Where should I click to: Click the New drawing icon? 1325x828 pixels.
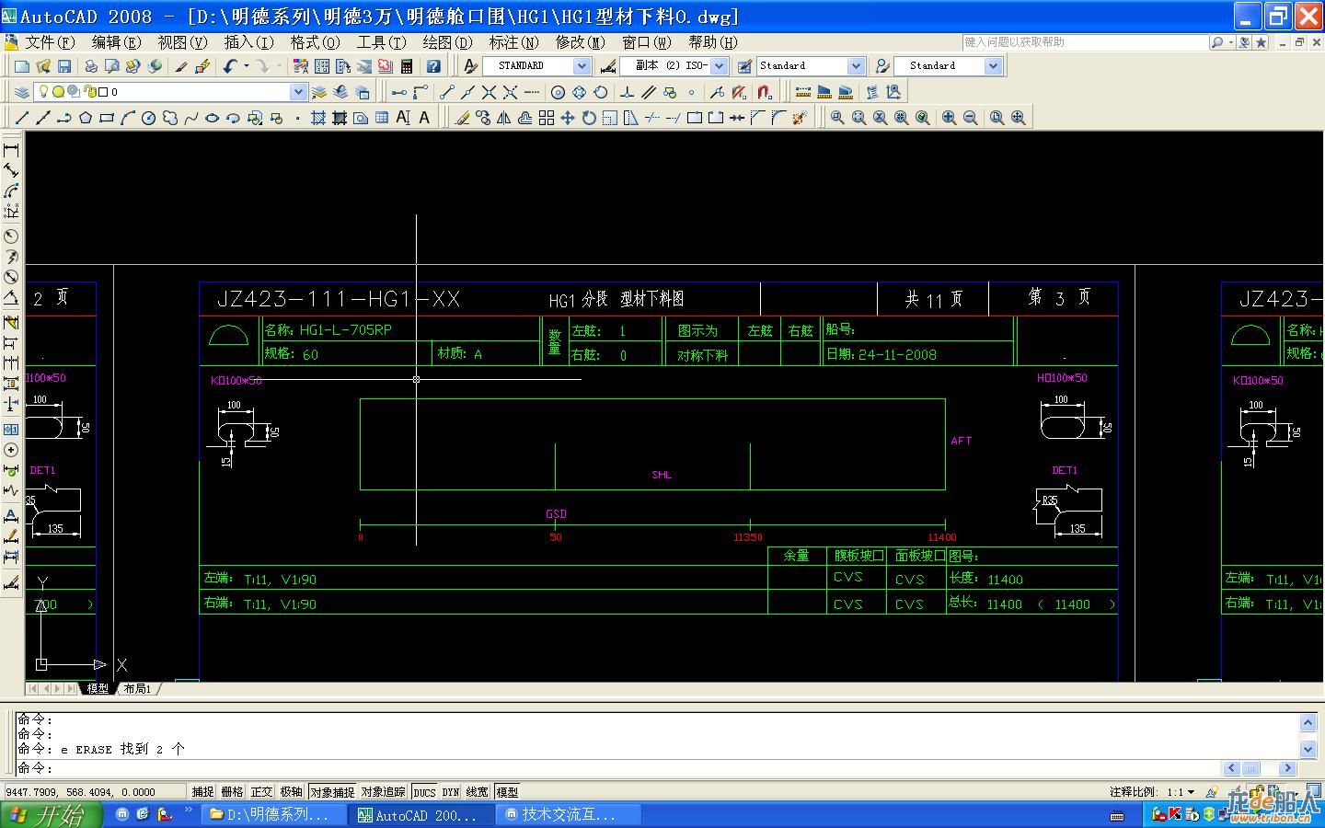pyautogui.click(x=22, y=66)
